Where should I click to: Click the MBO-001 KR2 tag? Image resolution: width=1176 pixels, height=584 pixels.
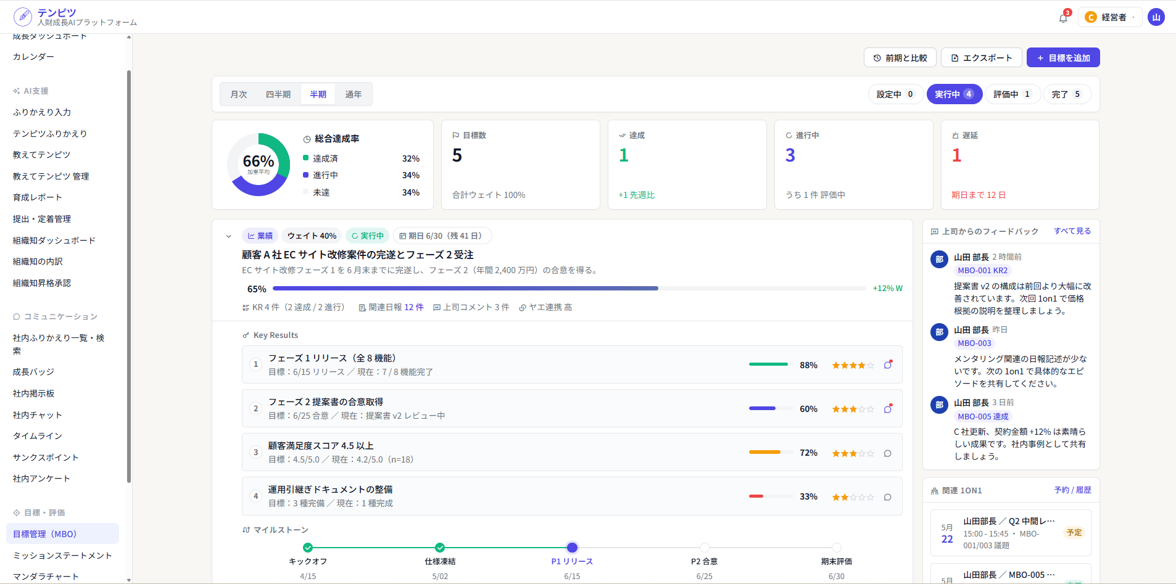tap(983, 271)
